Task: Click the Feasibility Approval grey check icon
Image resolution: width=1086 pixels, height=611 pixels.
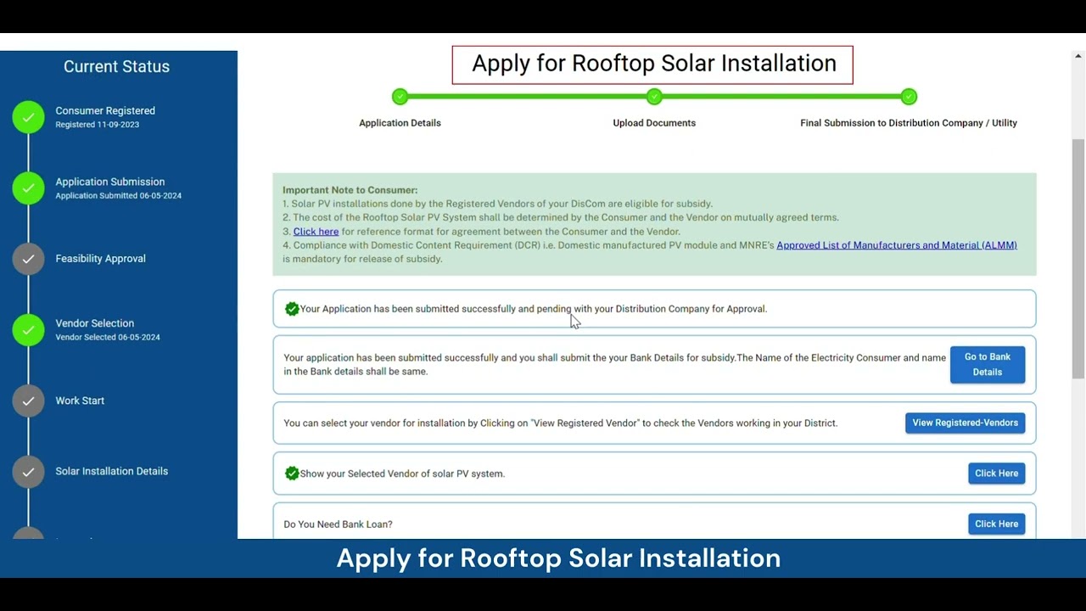Action: [x=28, y=259]
